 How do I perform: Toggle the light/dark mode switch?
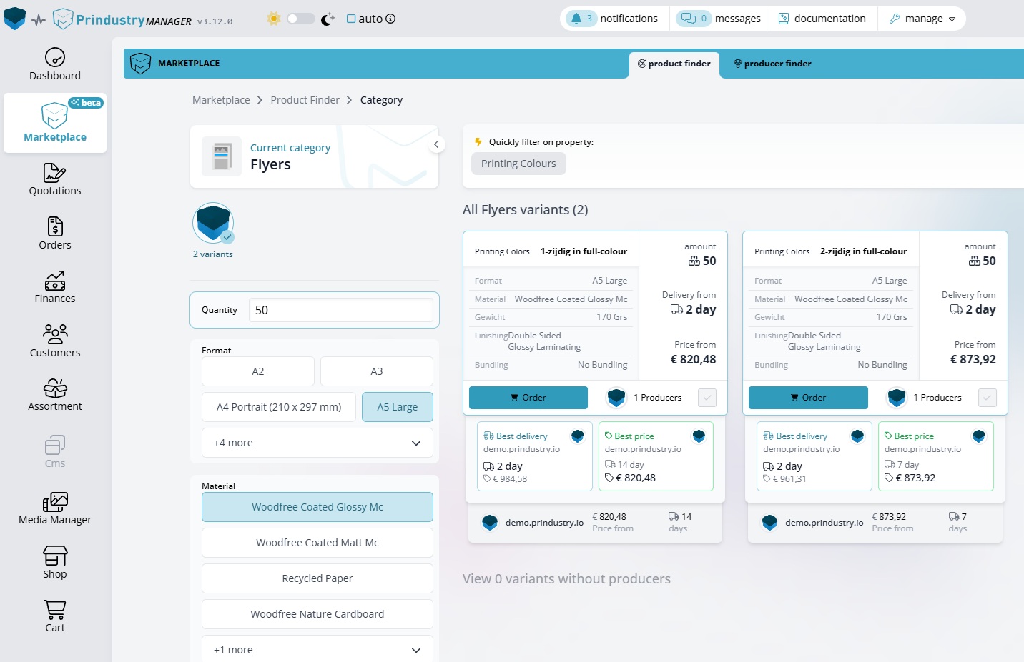pyautogui.click(x=300, y=19)
